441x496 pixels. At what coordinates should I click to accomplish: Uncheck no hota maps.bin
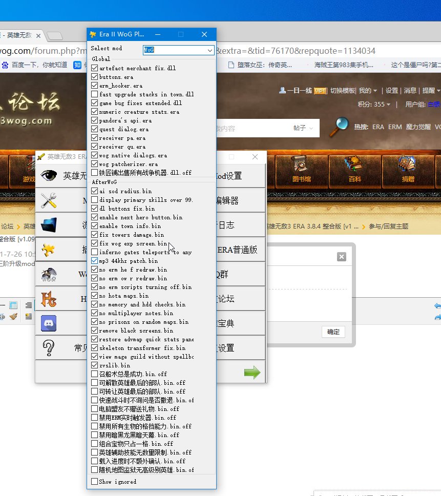pos(94,296)
